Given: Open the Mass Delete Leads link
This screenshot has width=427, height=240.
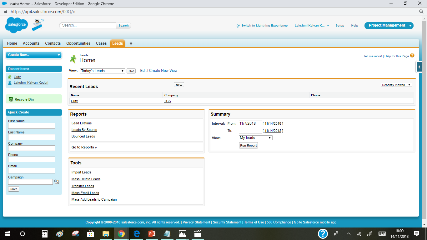Looking at the screenshot, I should click(86, 179).
